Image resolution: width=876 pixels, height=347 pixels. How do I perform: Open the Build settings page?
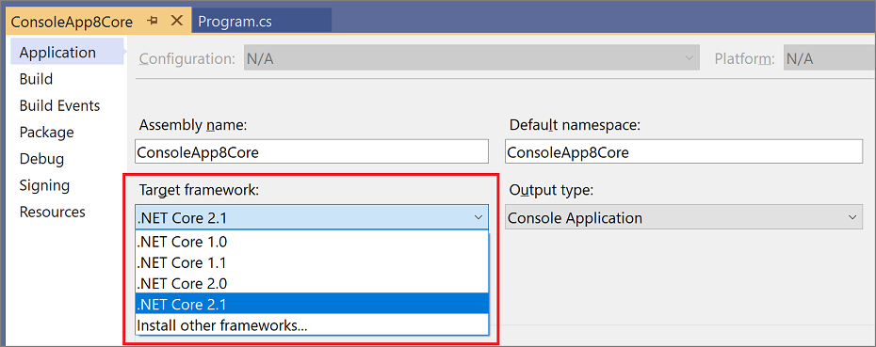point(37,79)
